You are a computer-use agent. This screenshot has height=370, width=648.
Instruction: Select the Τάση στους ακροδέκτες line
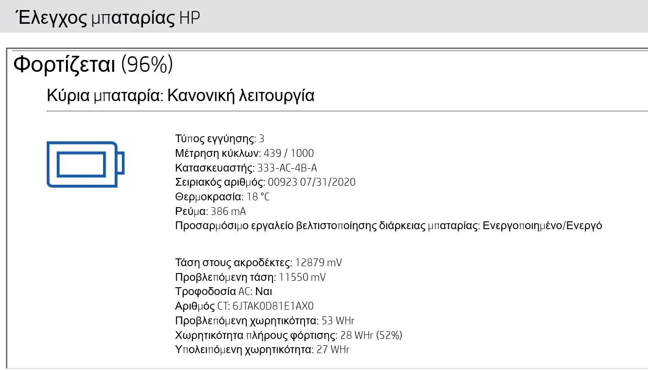[x=258, y=263]
